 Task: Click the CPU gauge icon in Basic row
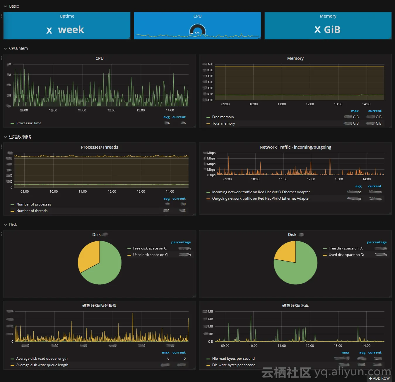(x=197, y=30)
